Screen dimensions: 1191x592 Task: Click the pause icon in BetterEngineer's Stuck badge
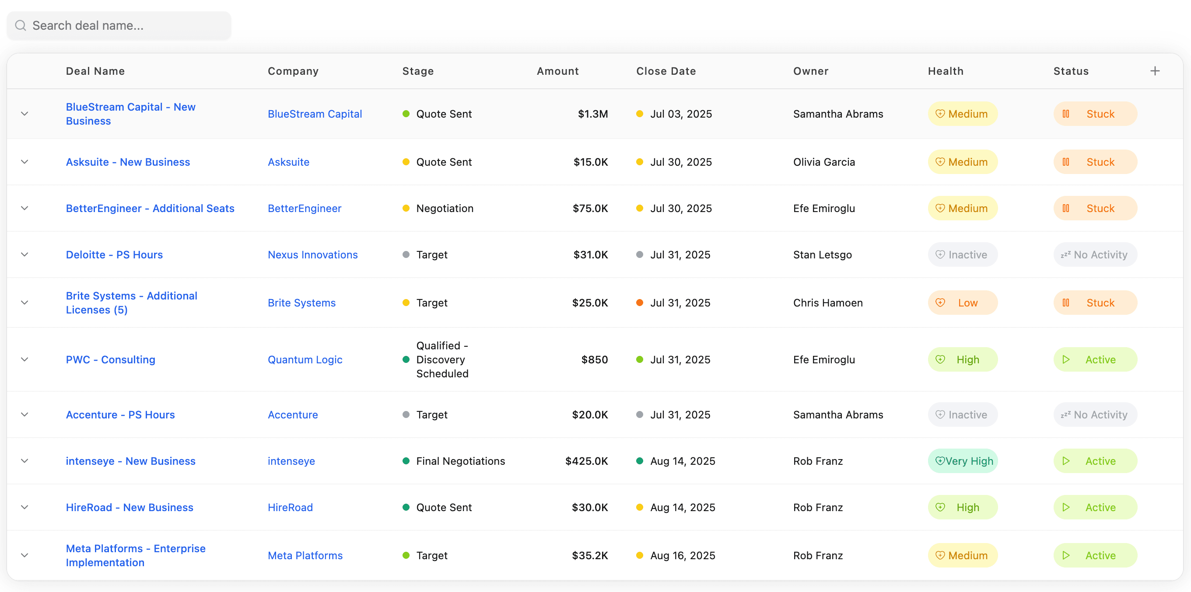pos(1066,208)
